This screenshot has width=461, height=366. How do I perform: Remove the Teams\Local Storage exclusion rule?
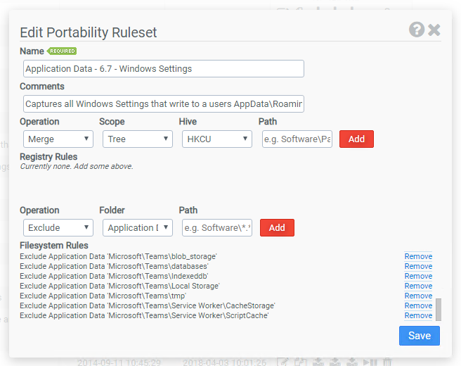(x=418, y=286)
